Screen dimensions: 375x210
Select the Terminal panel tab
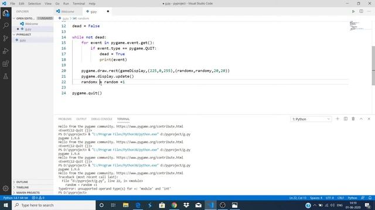tap(124, 119)
